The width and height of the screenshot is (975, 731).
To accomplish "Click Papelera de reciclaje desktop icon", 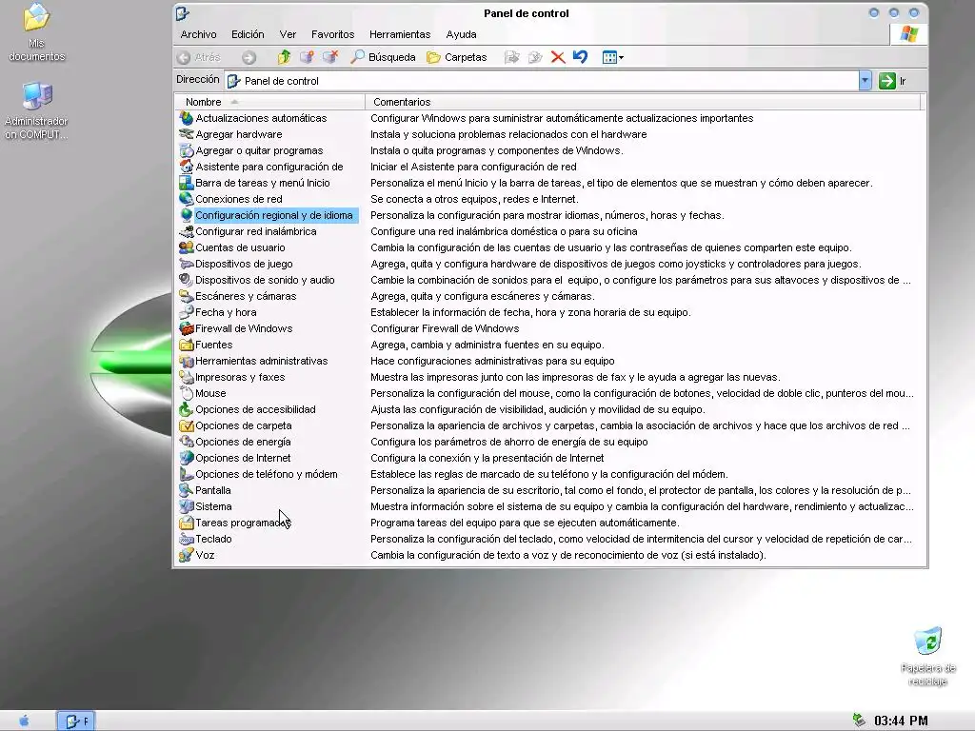I will [x=927, y=657].
